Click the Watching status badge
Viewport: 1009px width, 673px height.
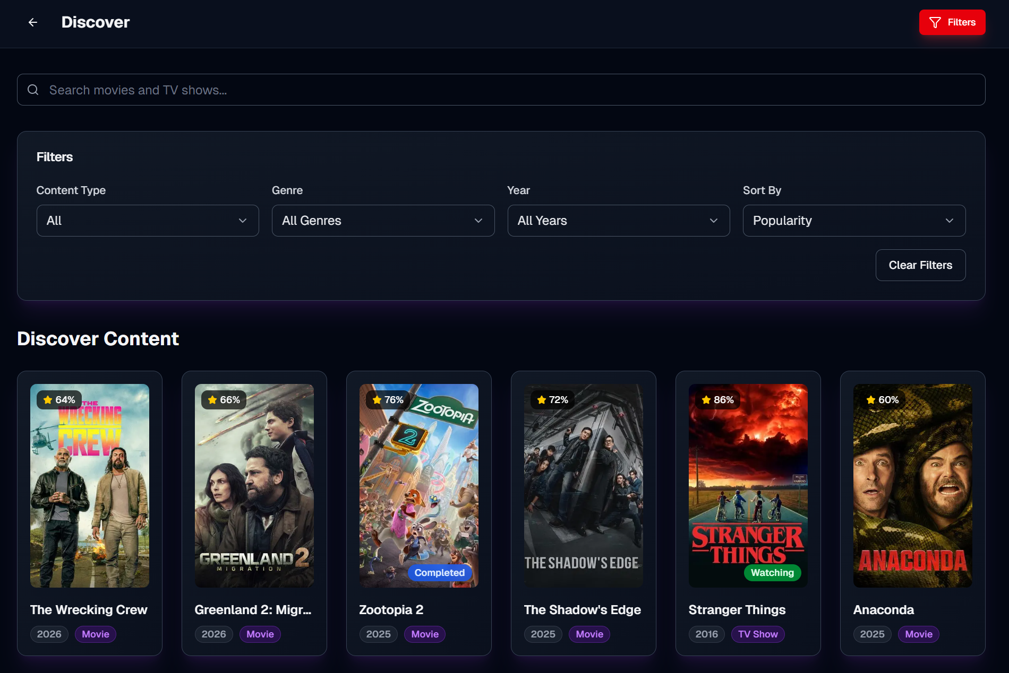772,573
